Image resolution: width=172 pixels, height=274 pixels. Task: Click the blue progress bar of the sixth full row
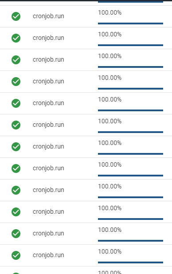(x=130, y=132)
